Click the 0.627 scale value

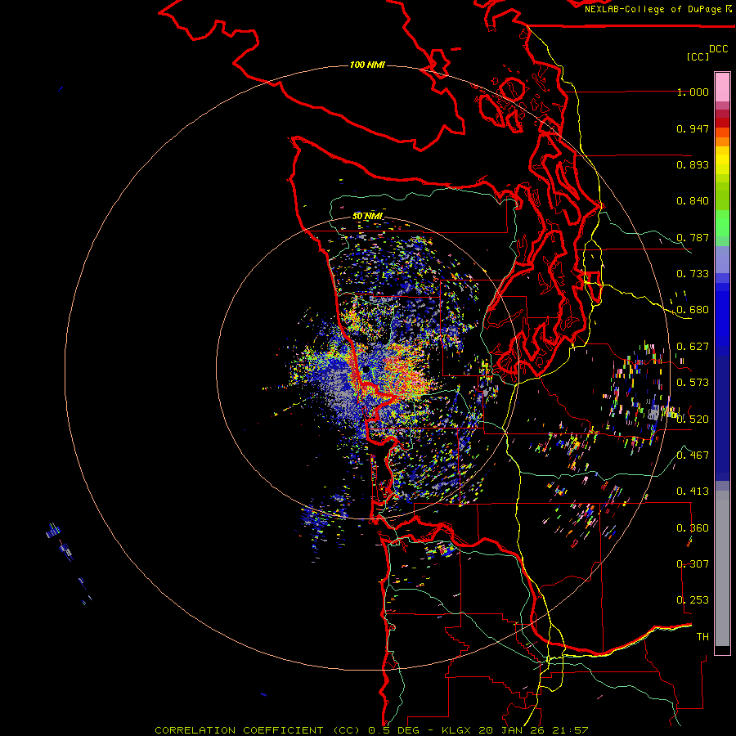pyautogui.click(x=693, y=347)
